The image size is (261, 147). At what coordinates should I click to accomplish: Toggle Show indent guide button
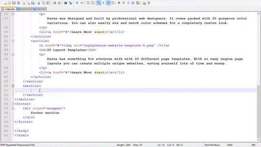pos(108,3)
